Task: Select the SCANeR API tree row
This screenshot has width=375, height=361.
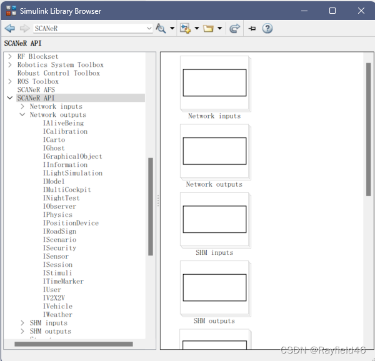Action: (x=81, y=98)
